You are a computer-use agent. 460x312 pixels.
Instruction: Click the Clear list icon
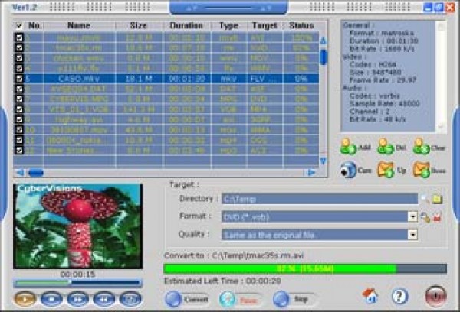coord(421,147)
